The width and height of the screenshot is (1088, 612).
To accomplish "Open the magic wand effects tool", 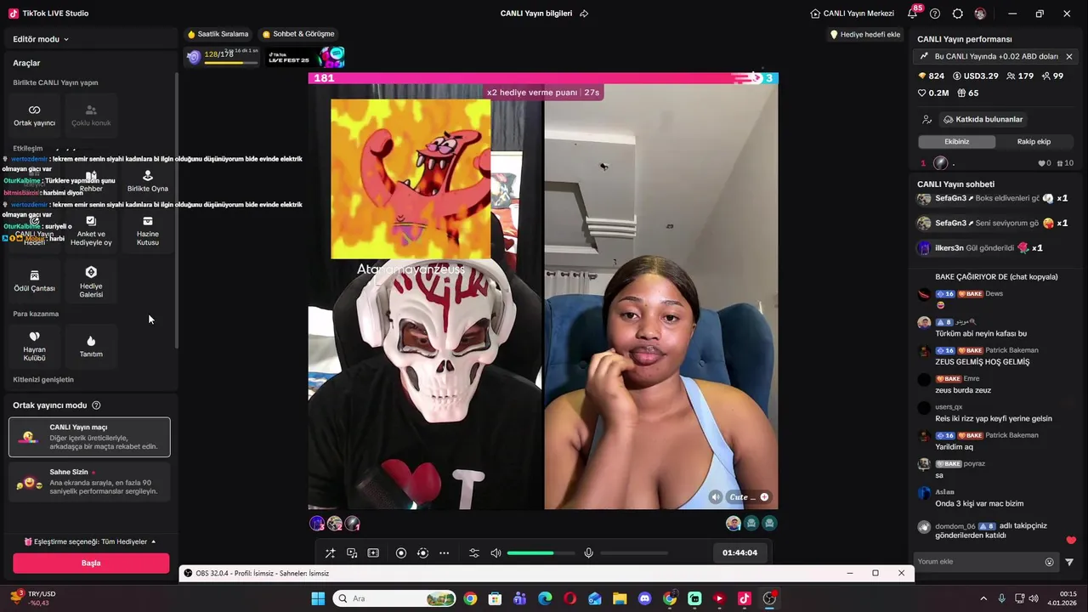I will (330, 553).
